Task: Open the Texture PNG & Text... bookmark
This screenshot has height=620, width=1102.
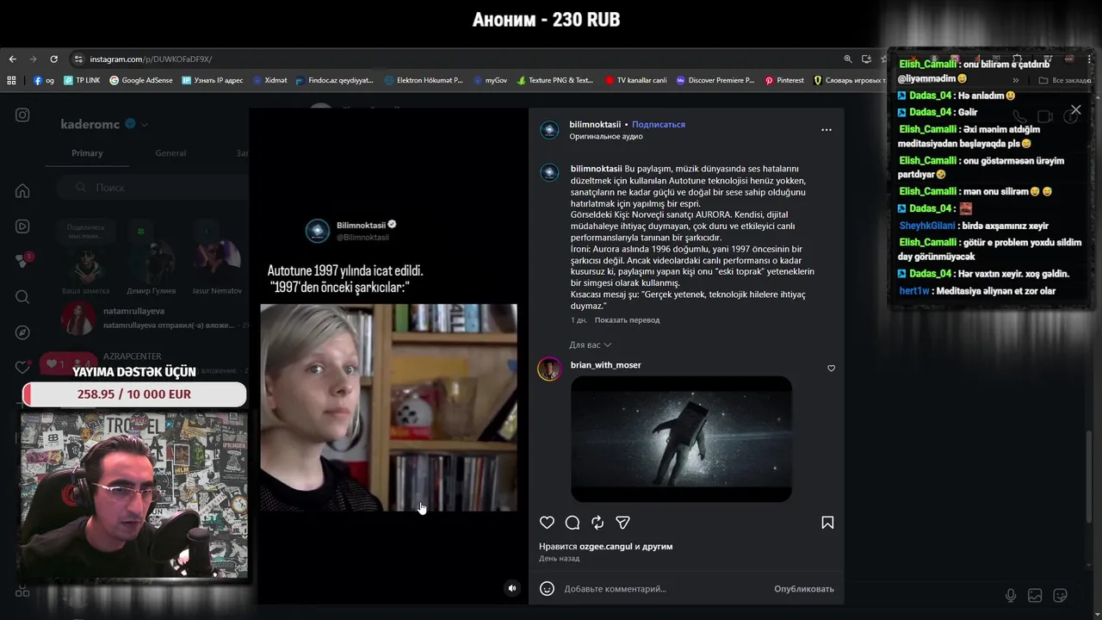Action: click(x=555, y=80)
